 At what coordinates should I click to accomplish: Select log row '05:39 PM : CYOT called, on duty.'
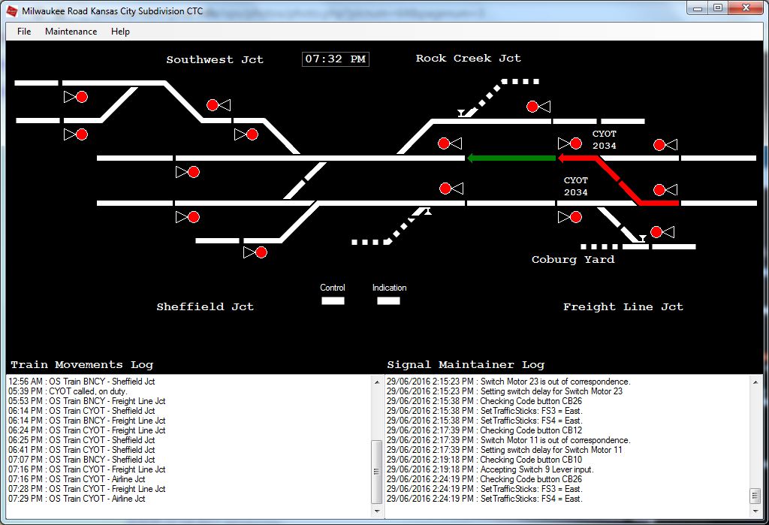pos(68,391)
